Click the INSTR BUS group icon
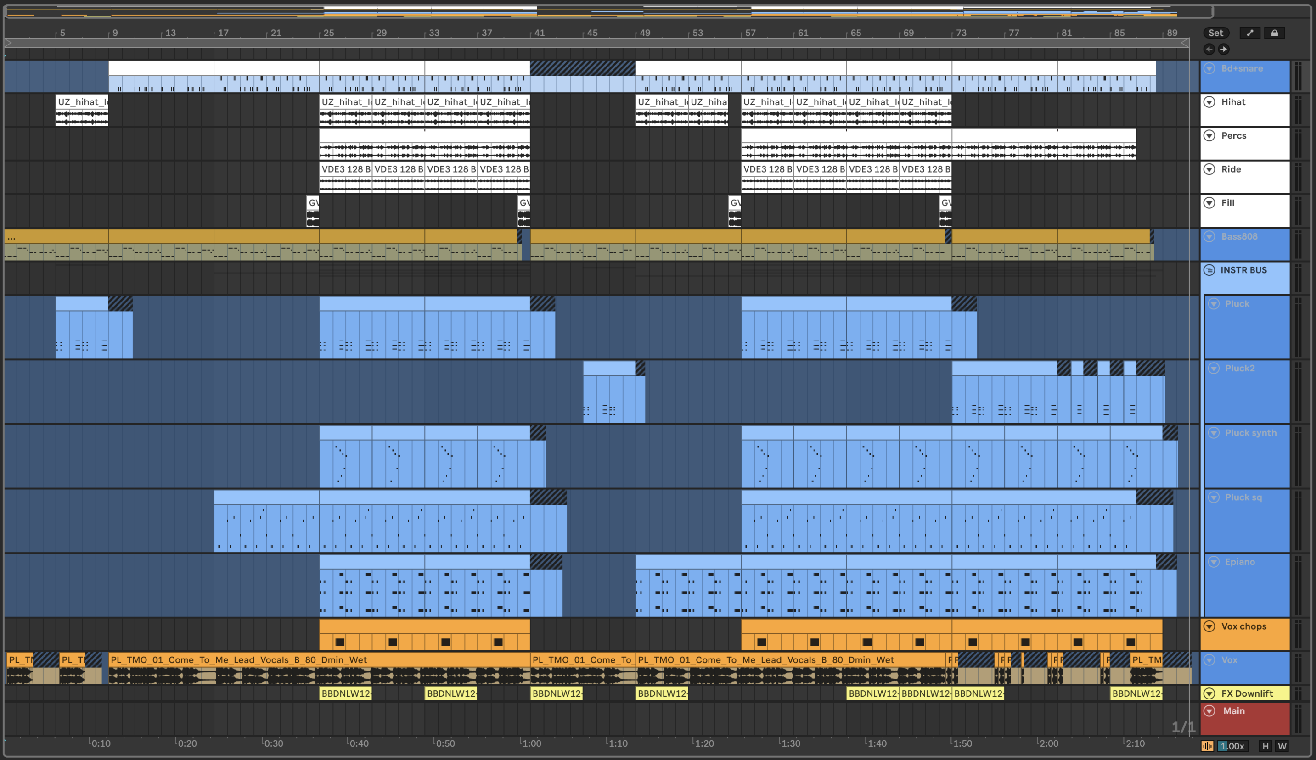1316x760 pixels. (1209, 270)
